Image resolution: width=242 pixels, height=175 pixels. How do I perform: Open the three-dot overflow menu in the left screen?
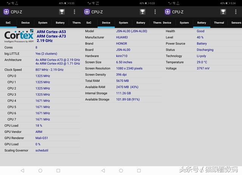click(74, 12)
